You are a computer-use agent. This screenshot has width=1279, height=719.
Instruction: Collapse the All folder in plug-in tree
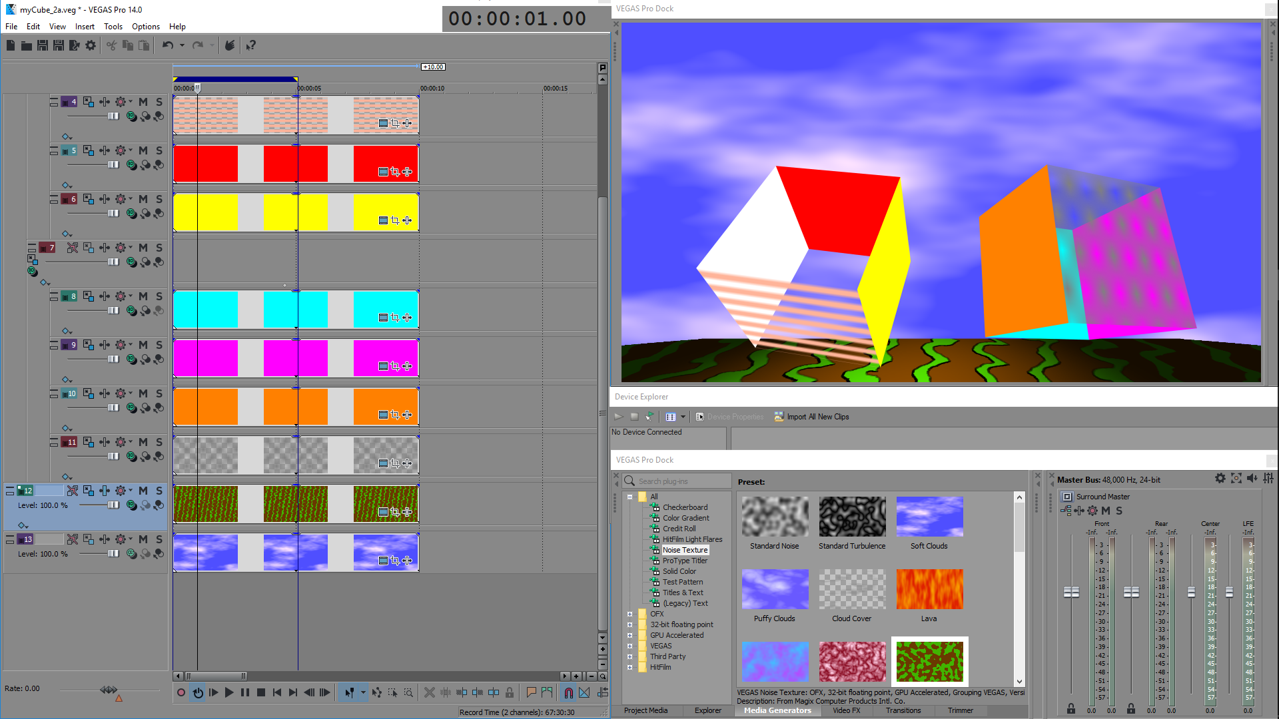pyautogui.click(x=630, y=497)
